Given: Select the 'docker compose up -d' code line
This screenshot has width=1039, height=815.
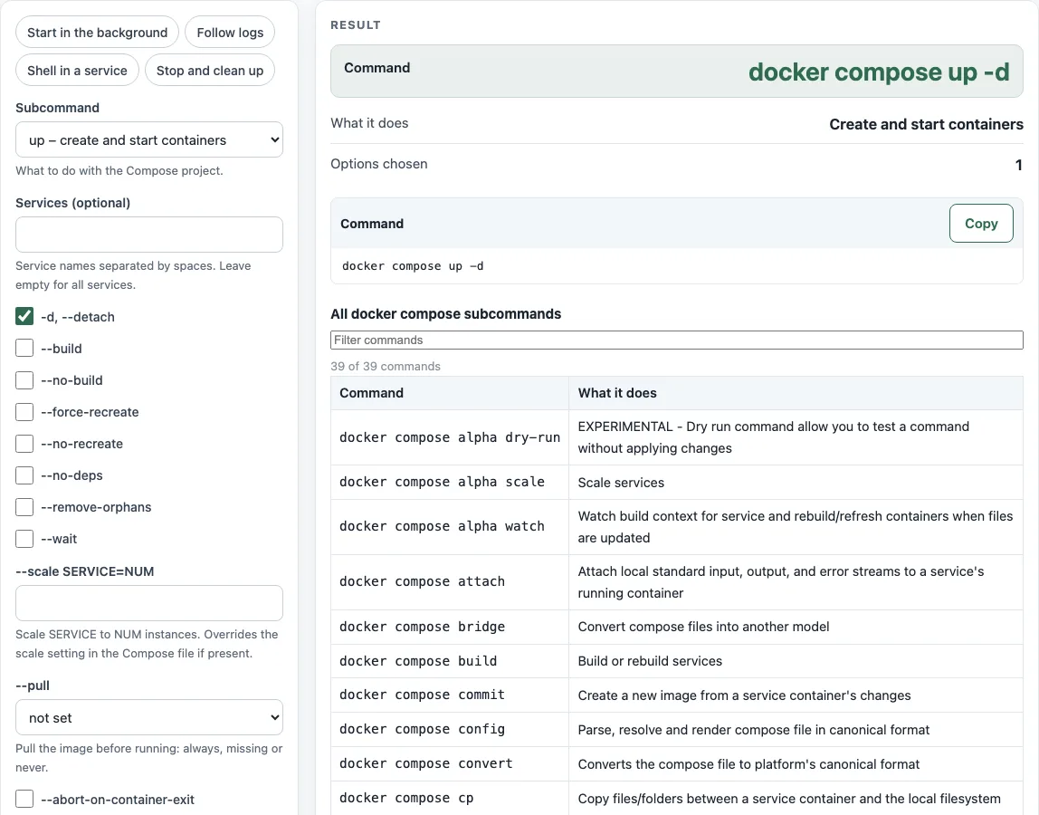Looking at the screenshot, I should coord(413,266).
